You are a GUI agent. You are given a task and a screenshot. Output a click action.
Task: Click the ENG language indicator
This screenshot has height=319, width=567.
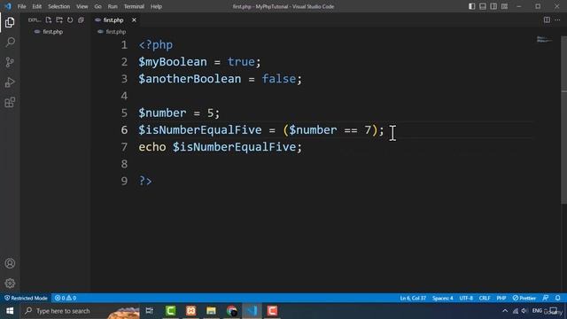click(x=537, y=311)
